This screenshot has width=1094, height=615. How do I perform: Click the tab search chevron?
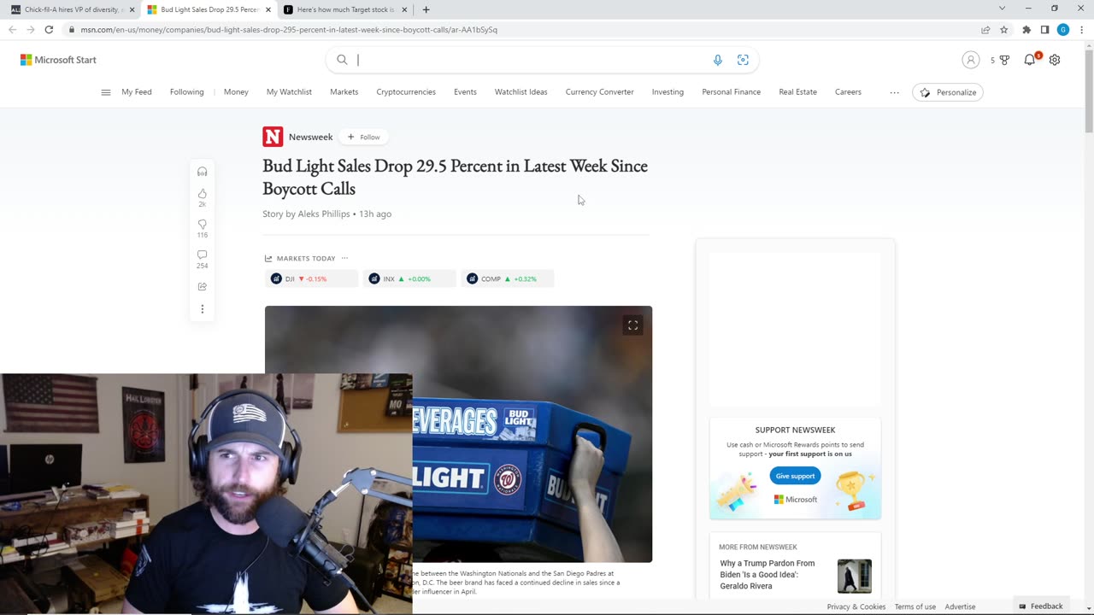pyautogui.click(x=1002, y=9)
